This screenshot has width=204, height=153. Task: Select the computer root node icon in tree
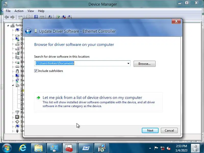pyautogui.click(x=12, y=25)
